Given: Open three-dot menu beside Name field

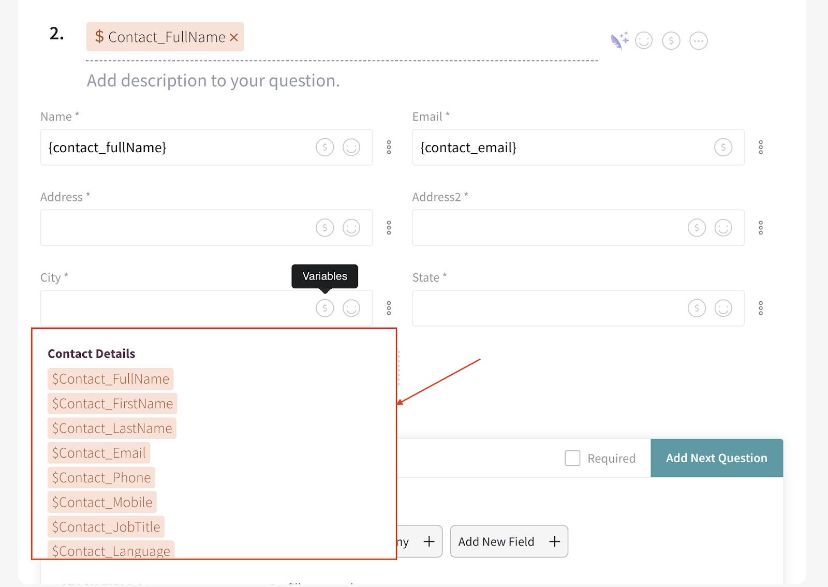Looking at the screenshot, I should [389, 148].
